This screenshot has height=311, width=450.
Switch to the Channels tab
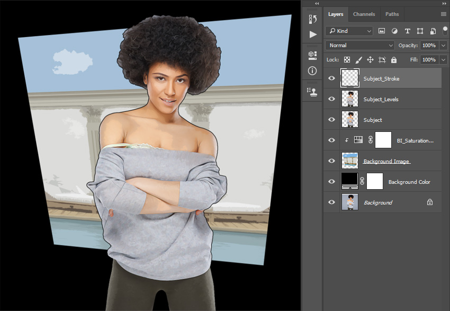(x=364, y=14)
